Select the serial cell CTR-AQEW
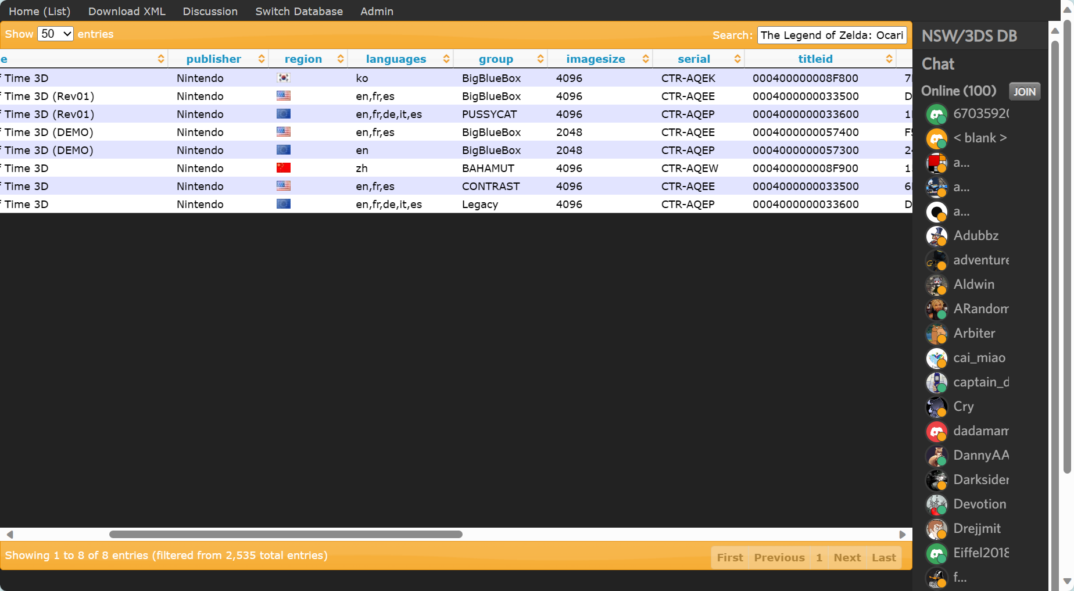 pos(690,168)
